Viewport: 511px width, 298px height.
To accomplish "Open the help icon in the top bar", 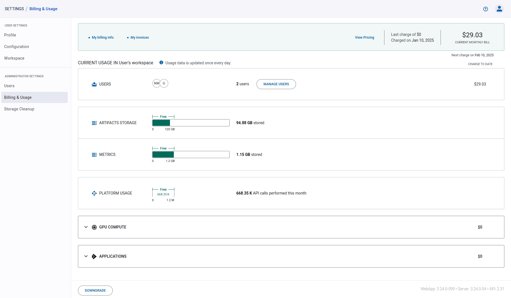I will [486, 9].
